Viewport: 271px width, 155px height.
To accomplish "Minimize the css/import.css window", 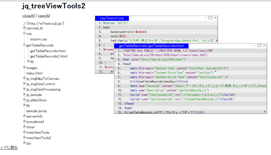I will pyautogui.click(x=205, y=18).
